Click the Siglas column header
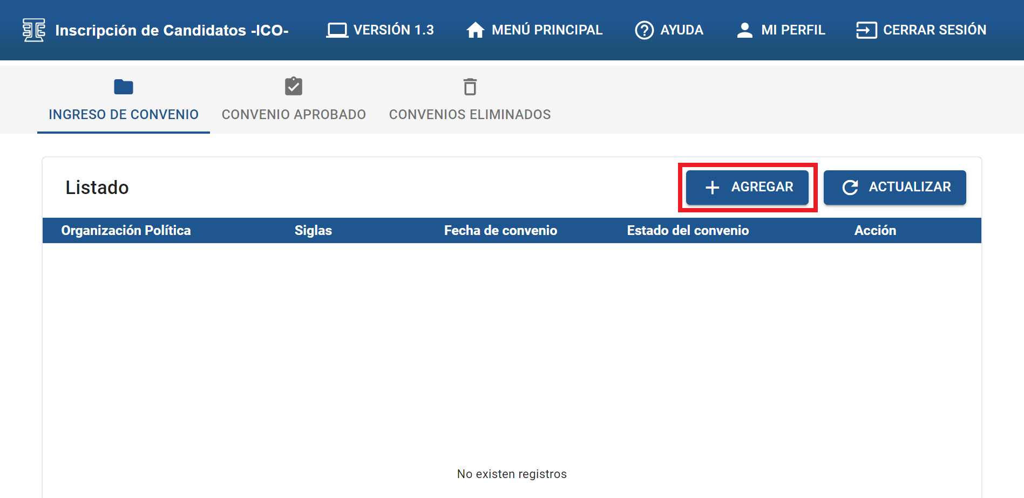 pos(313,231)
